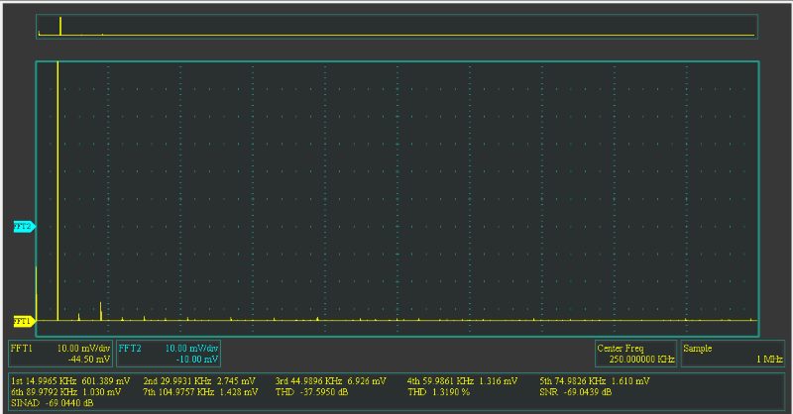Click the overview spectrum strip at top
This screenshot has width=793, height=414.
click(x=396, y=27)
